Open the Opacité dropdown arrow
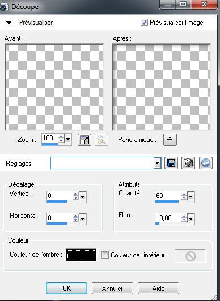Viewport: 220px width, 301px height. pyautogui.click(x=191, y=196)
